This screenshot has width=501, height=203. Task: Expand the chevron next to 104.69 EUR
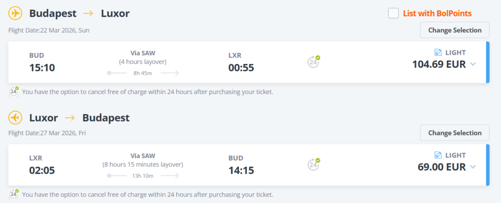[x=473, y=64]
